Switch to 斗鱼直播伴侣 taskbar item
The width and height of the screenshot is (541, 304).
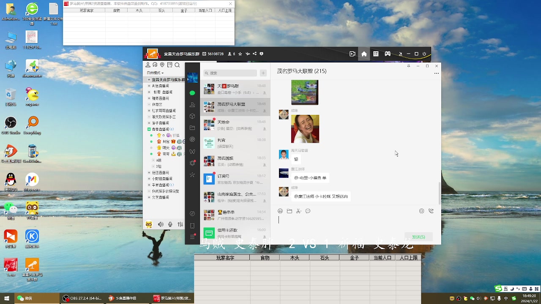click(x=128, y=299)
